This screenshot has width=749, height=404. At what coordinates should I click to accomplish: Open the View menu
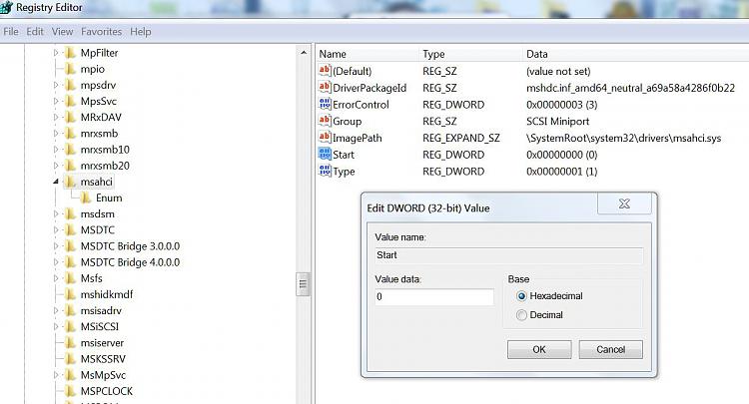pos(63,32)
